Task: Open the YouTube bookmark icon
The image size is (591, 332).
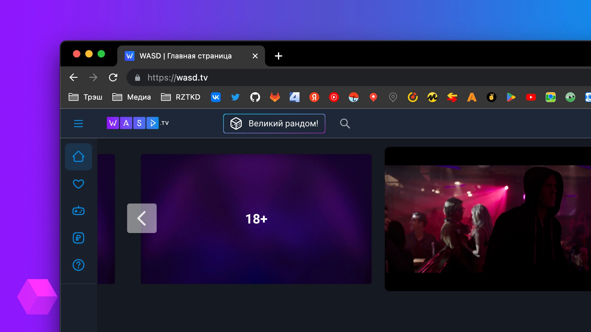Action: (531, 97)
